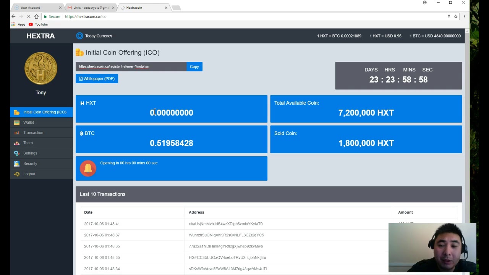Click the 1 HXT = BTC rate text
Viewport: 489px width, 275px height.
(x=339, y=36)
